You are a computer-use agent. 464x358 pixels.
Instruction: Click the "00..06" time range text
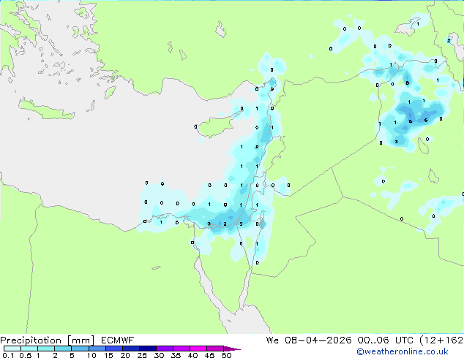tap(373, 340)
